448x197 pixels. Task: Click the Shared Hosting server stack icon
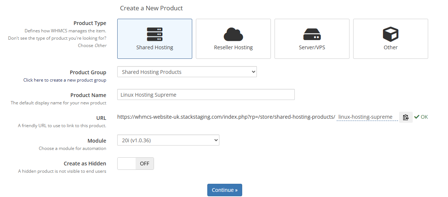[x=154, y=34]
